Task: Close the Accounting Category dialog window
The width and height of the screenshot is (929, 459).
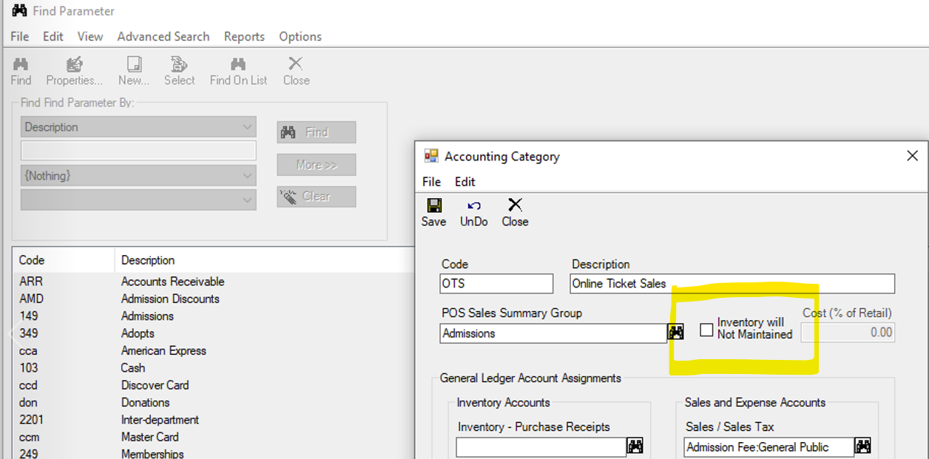Action: pos(912,156)
